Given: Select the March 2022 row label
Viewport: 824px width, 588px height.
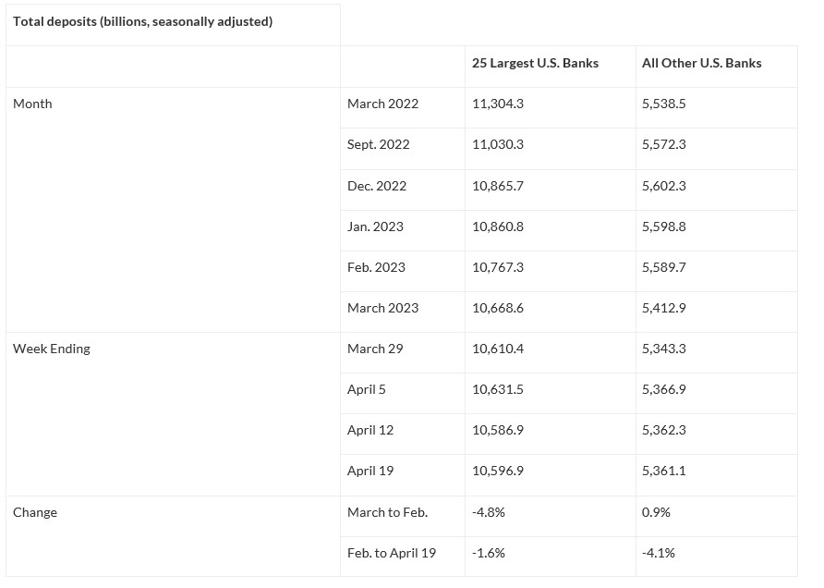Looking at the screenshot, I should click(x=382, y=104).
